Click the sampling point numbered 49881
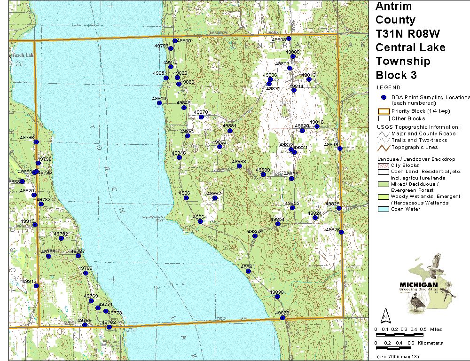Viewport: 470px width, 361px height. pos(230,131)
